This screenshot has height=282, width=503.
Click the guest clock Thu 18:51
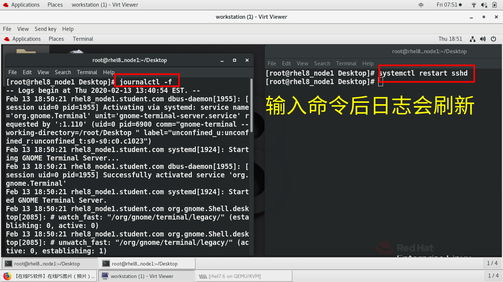(x=450, y=39)
